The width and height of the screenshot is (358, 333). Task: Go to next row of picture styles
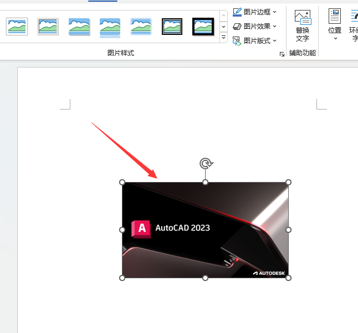pos(223,27)
